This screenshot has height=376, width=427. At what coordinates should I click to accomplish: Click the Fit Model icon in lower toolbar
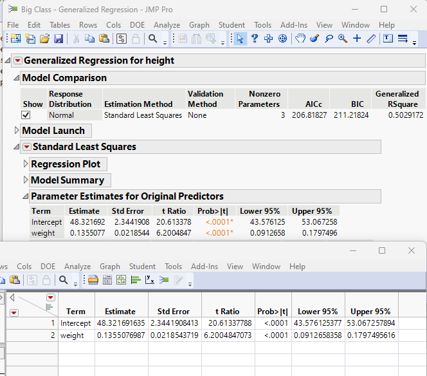click(164, 280)
